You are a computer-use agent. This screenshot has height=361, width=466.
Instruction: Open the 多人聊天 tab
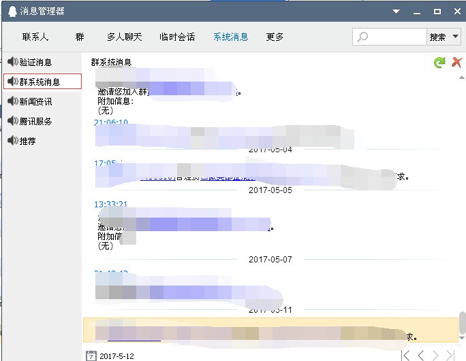tap(125, 37)
